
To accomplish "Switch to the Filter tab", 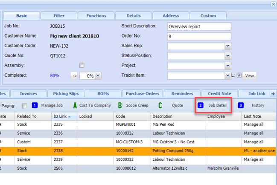I will coord(59,16).
